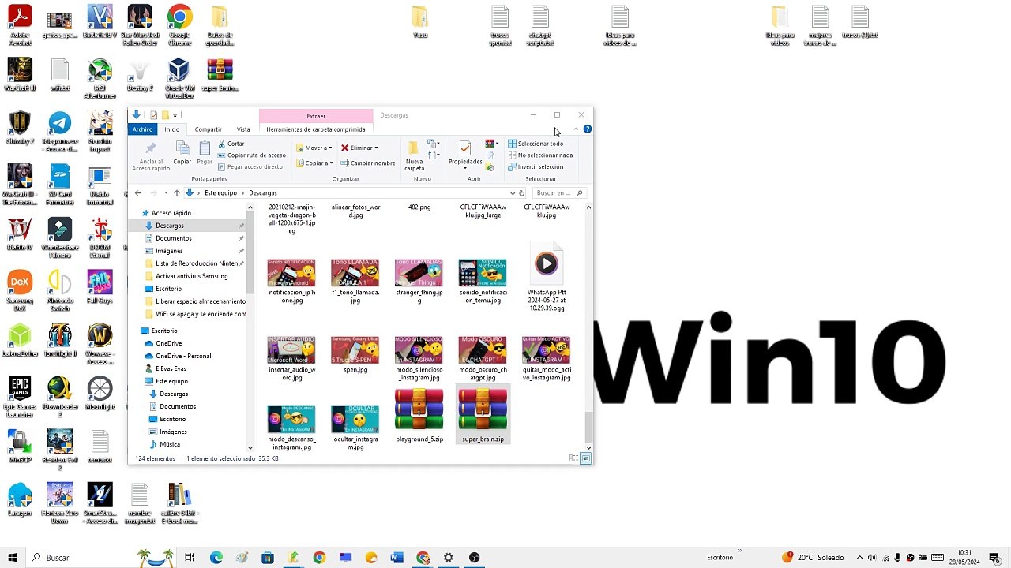Open the Settings gear on the taskbar
This screenshot has width=1011, height=568.
449,558
